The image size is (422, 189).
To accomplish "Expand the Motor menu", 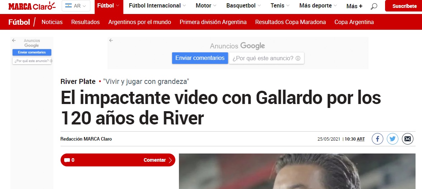I will pyautogui.click(x=206, y=6).
